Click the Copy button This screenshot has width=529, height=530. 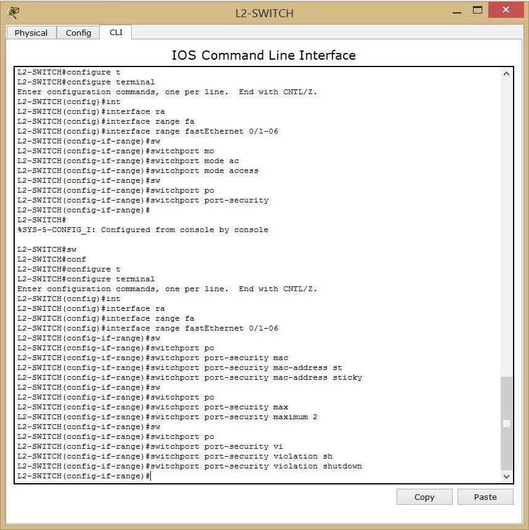[424, 497]
